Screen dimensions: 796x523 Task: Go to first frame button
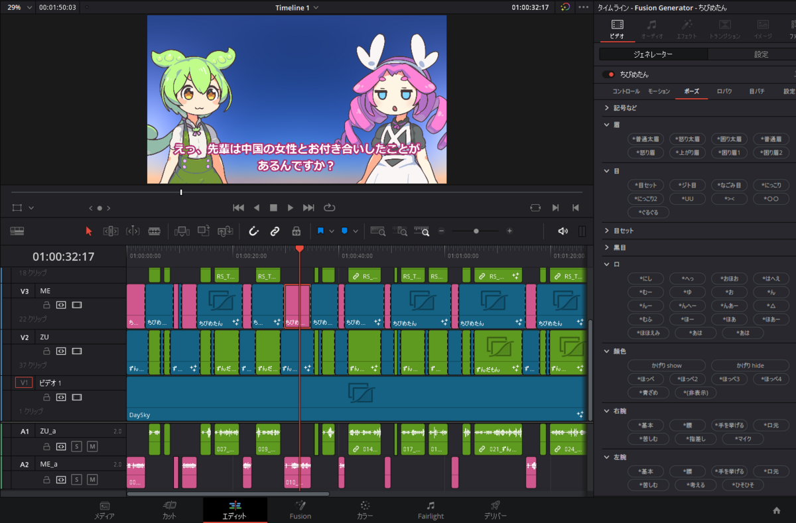coord(239,207)
